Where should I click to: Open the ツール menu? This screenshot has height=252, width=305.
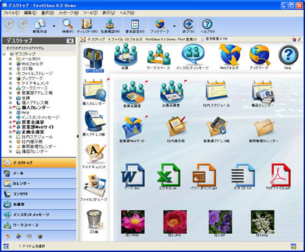pos(90,13)
